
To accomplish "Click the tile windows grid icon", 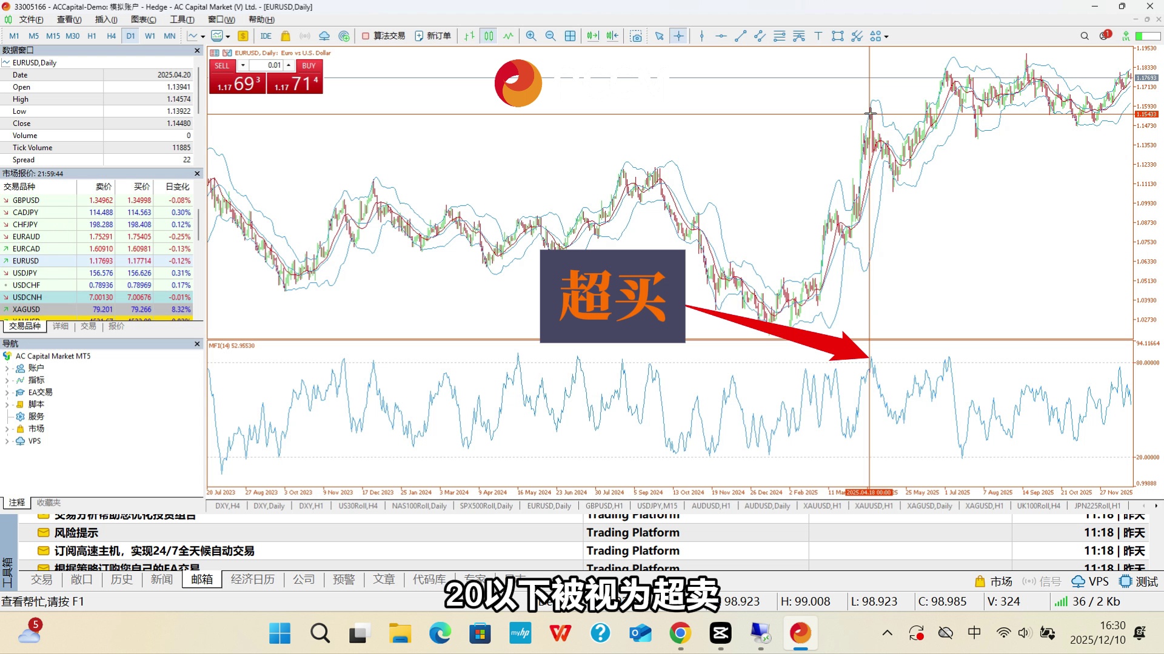I will click(570, 36).
